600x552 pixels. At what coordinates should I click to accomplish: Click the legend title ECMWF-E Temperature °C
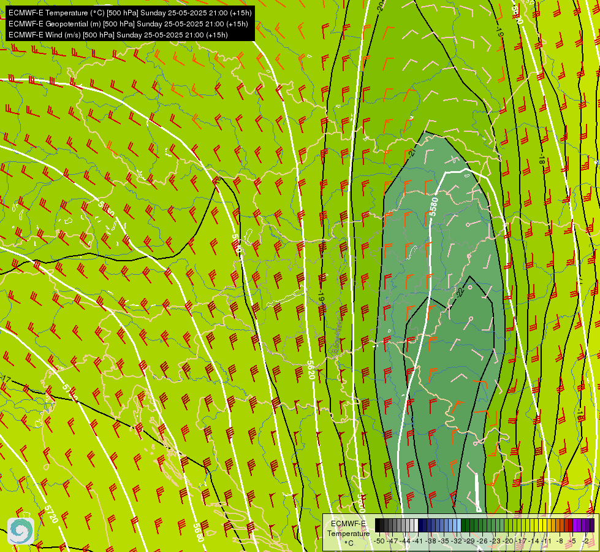pyautogui.click(x=348, y=533)
